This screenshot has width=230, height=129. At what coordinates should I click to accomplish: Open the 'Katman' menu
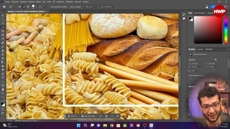tap(31, 2)
